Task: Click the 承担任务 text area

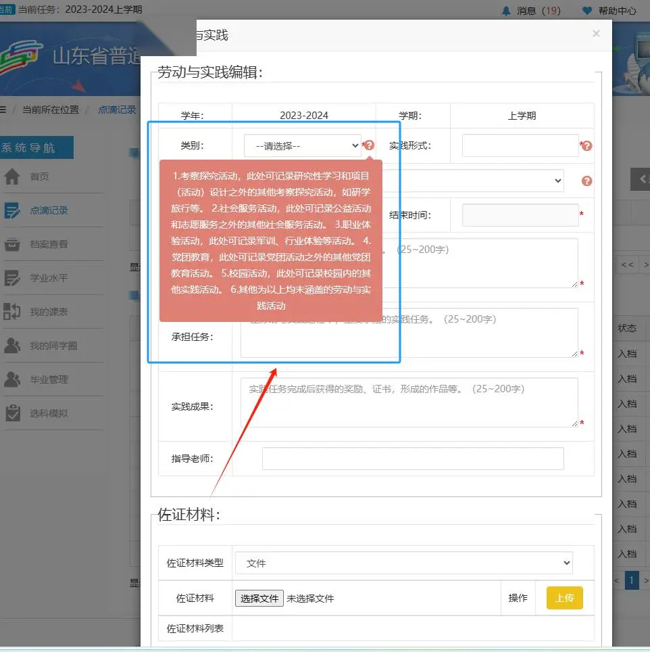Action: click(x=409, y=333)
